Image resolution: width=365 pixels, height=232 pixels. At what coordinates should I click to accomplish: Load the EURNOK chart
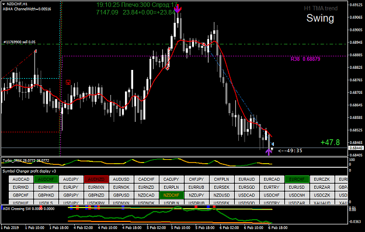point(121,187)
